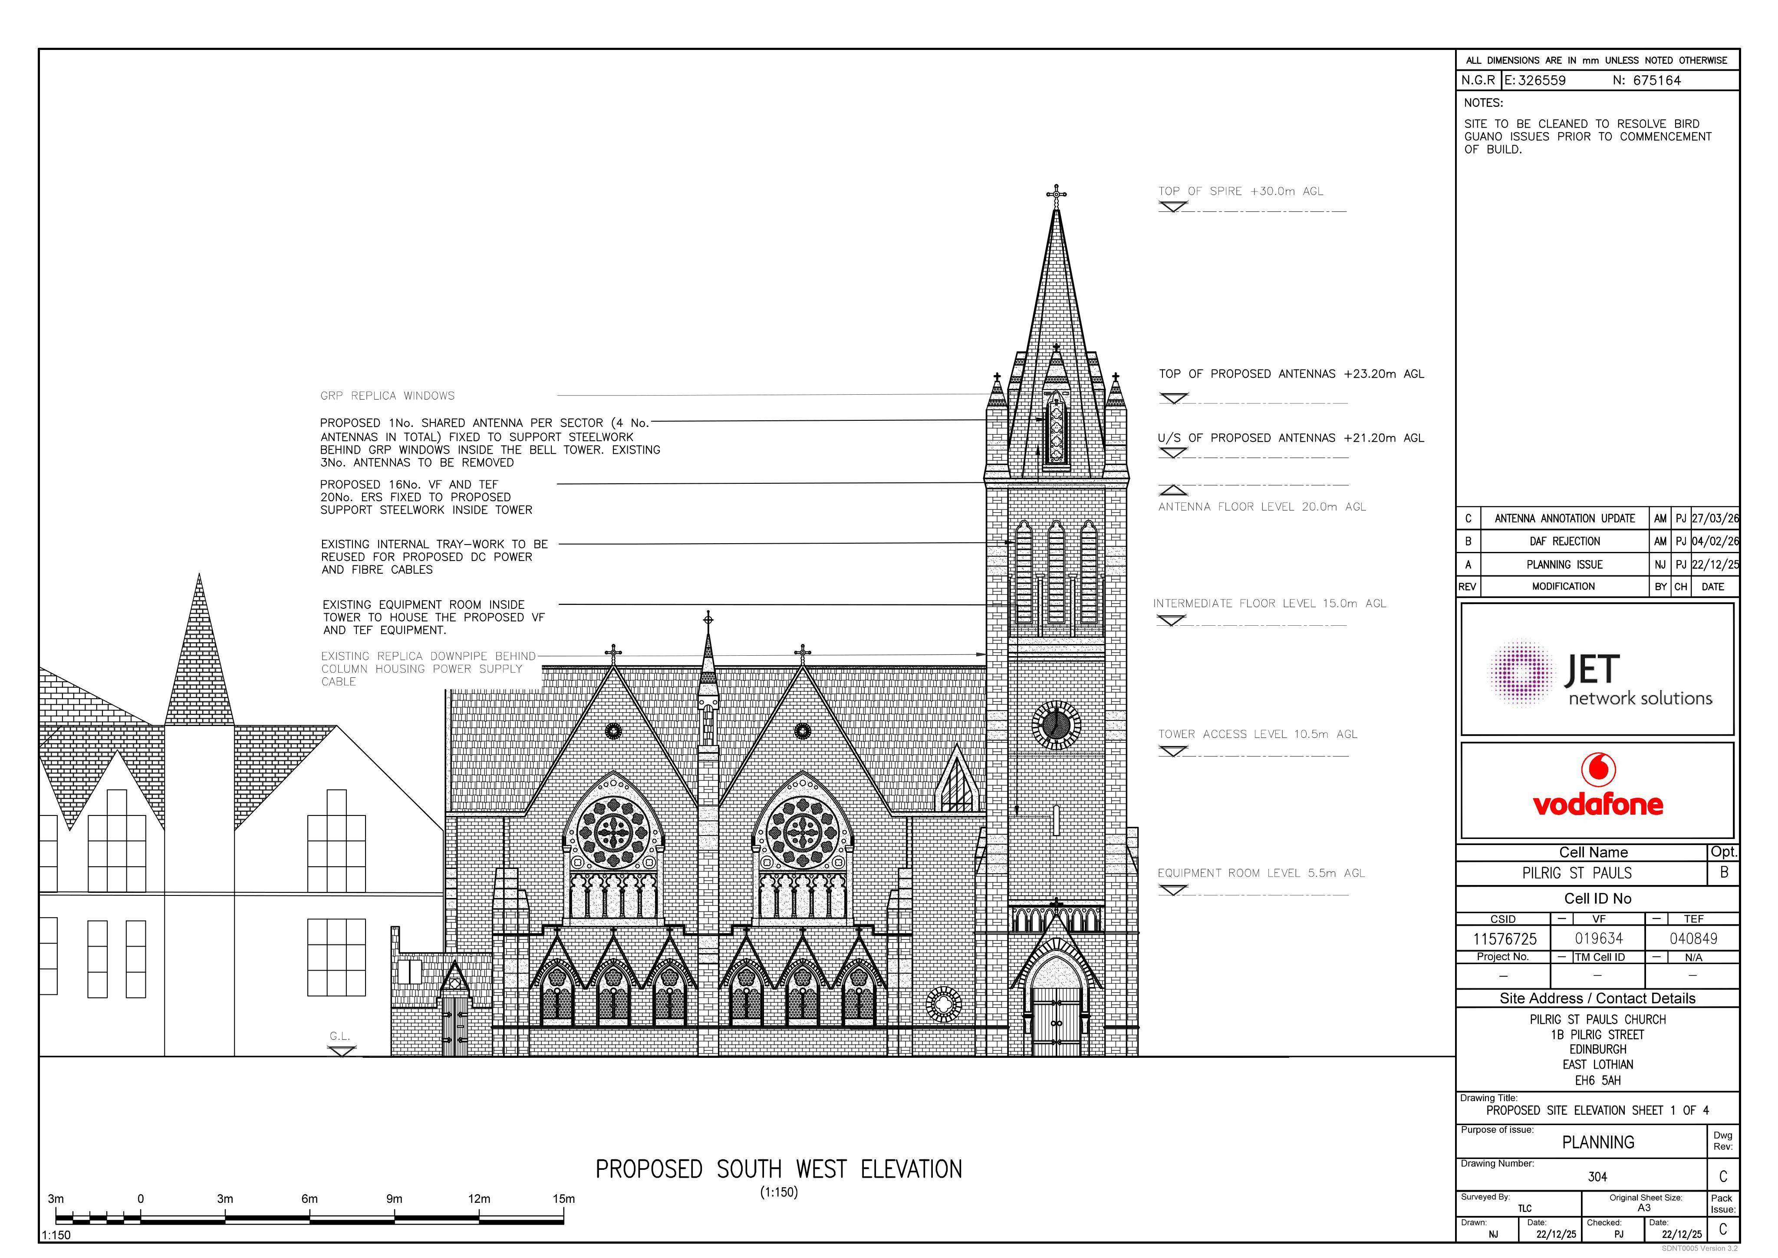Image resolution: width=1778 pixels, height=1258 pixels.
Task: Click the '(1:150)' scale text under title
Action: coord(778,1192)
